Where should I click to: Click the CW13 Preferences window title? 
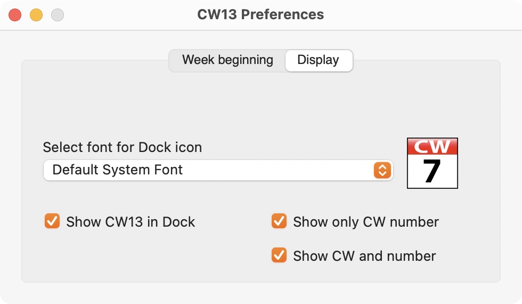coord(260,15)
